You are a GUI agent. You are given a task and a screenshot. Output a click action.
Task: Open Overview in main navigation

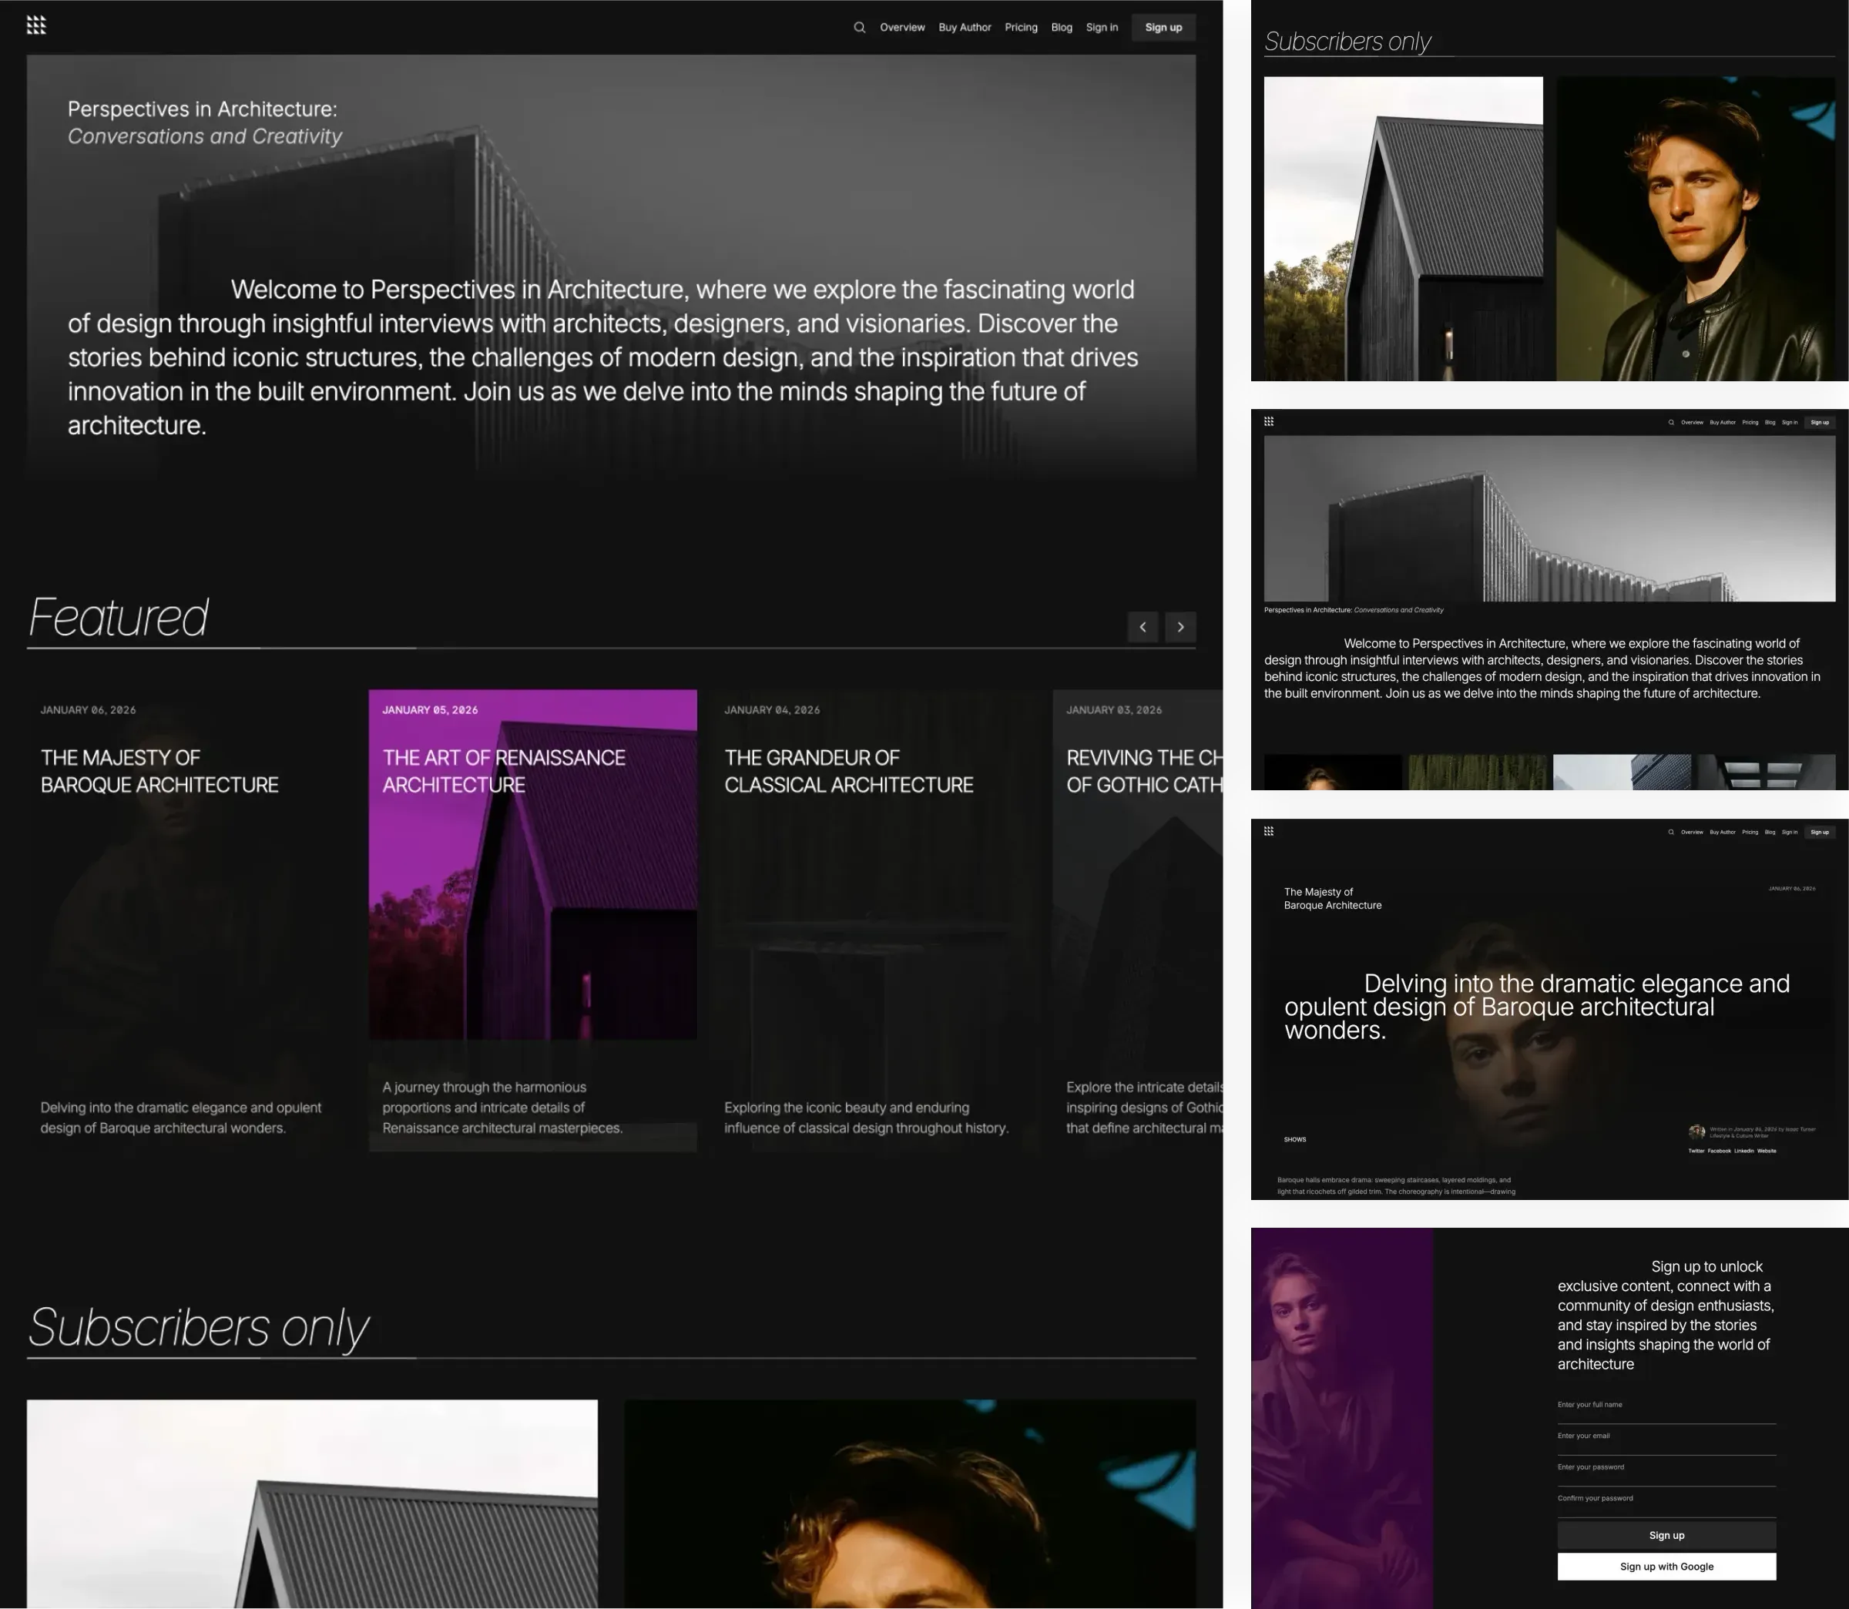click(x=901, y=27)
